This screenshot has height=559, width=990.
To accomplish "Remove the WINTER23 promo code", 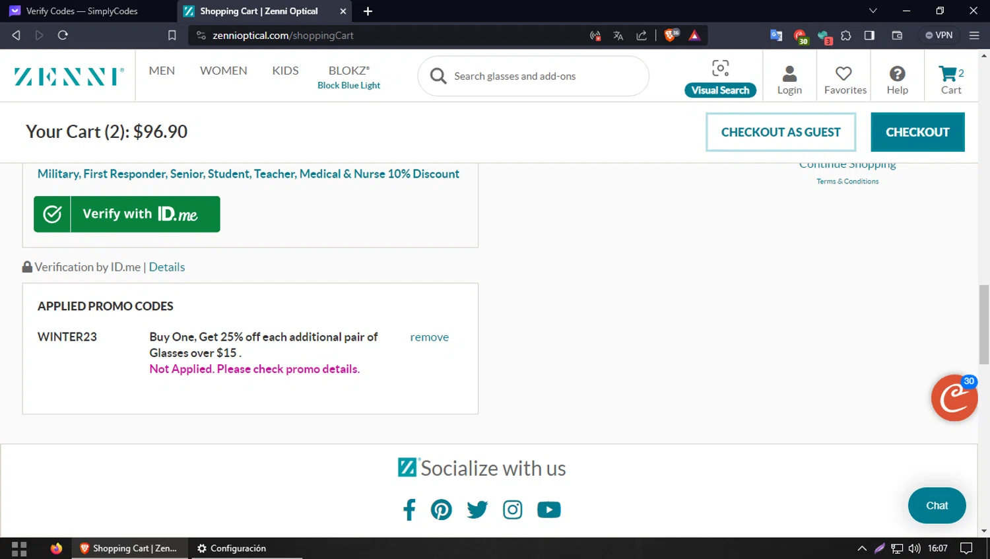I will coord(429,337).
